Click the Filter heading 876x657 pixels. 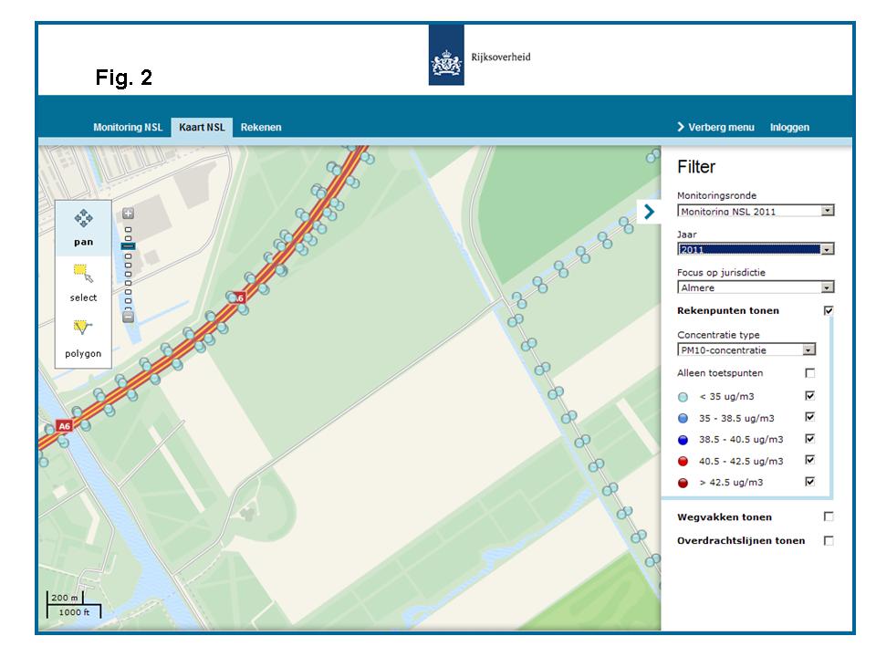[x=696, y=166]
